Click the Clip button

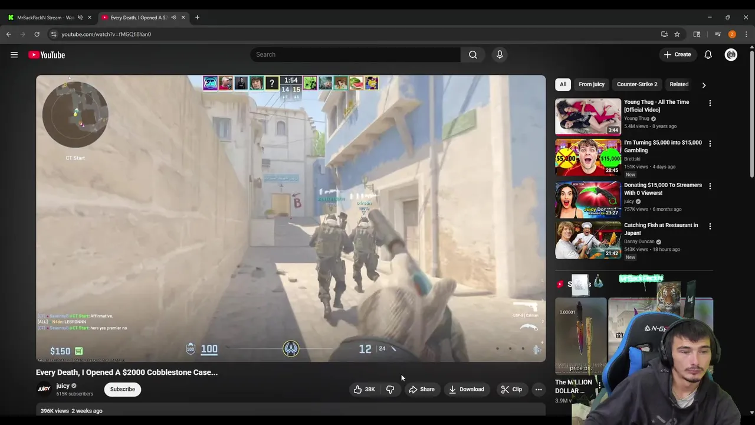511,389
